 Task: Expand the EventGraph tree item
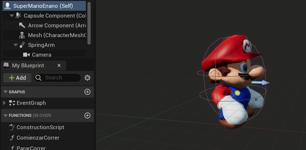pyautogui.click(x=4, y=103)
